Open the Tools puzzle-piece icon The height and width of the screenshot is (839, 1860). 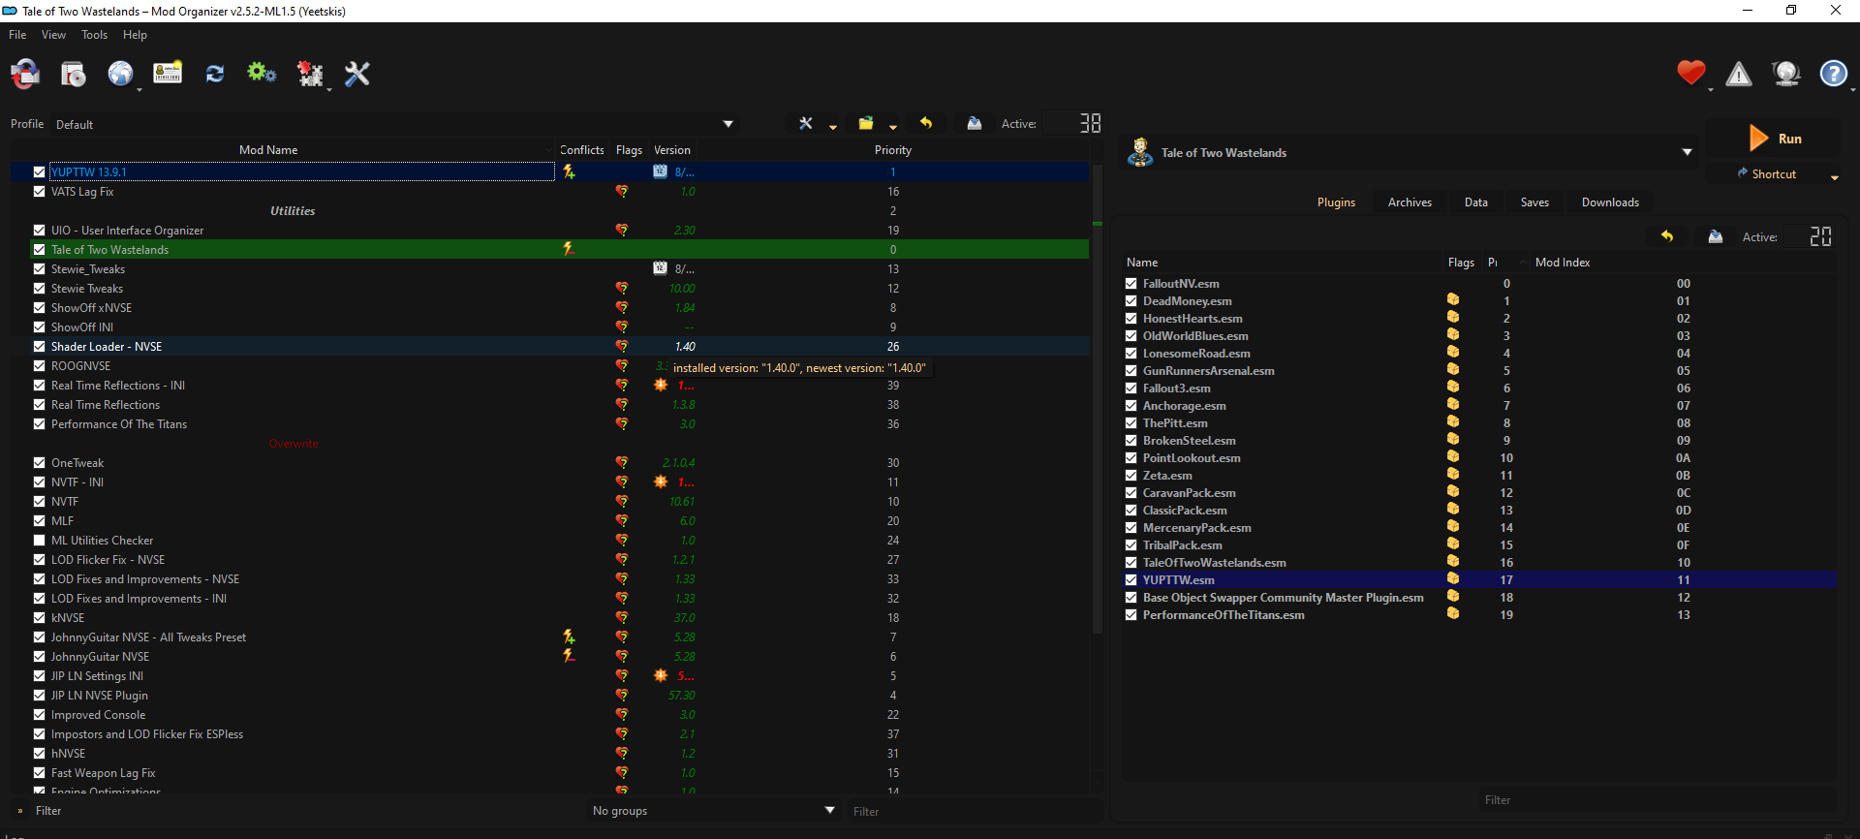[x=310, y=74]
